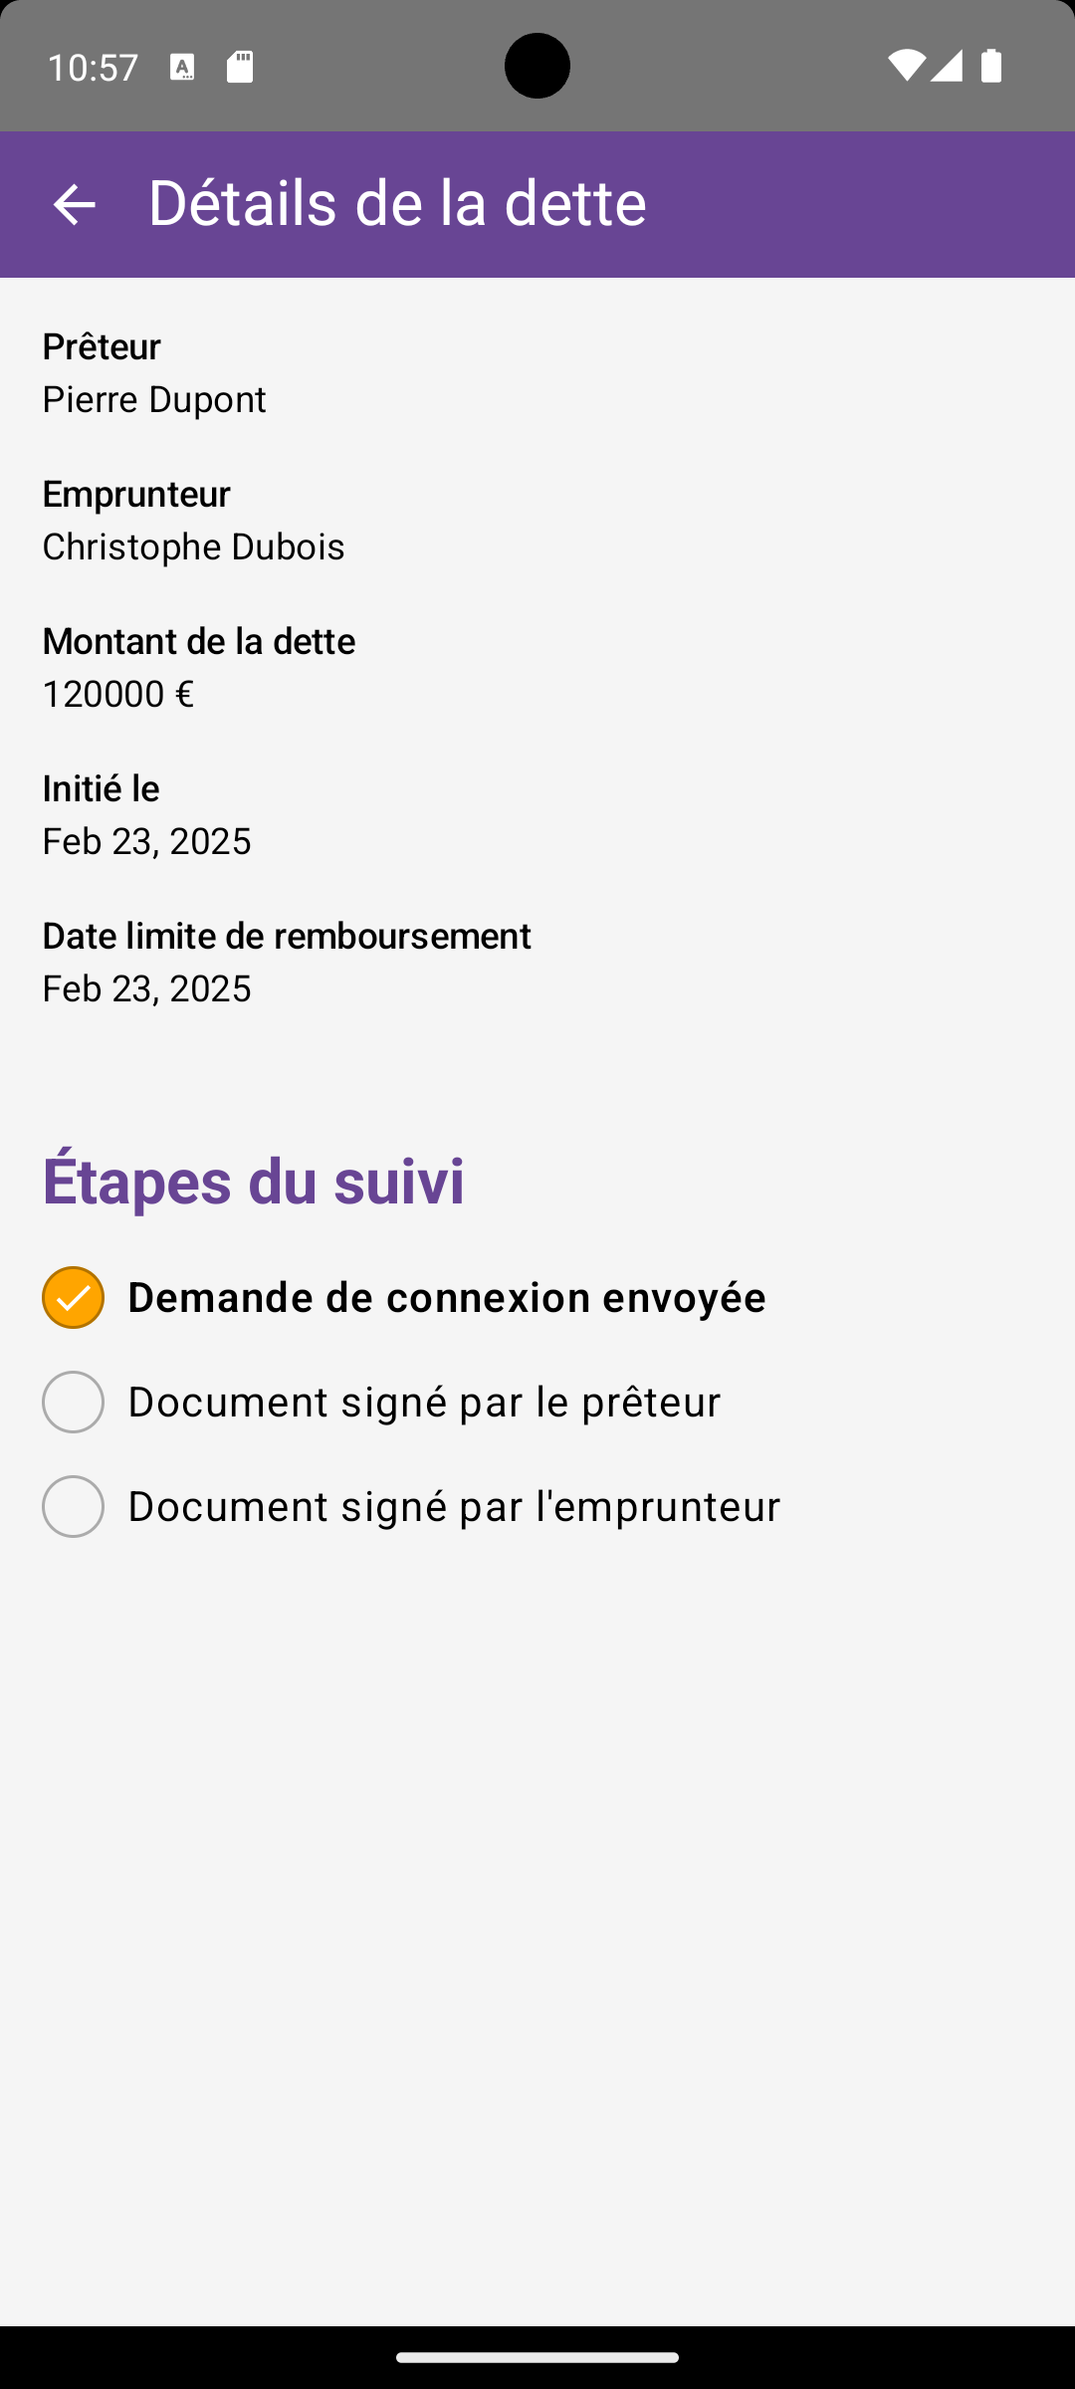1075x2389 pixels.
Task: Tap the orange checkmark step icon
Action: point(73,1298)
